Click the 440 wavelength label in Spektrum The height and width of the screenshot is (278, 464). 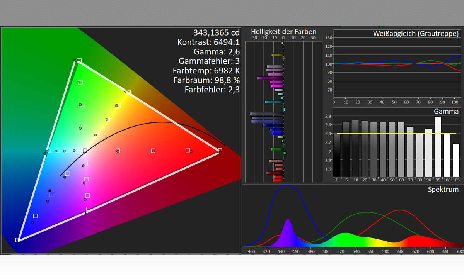pyautogui.click(x=281, y=251)
